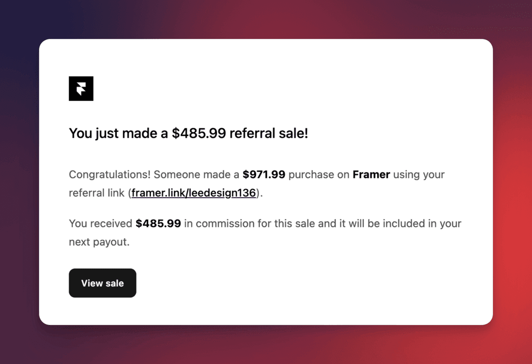Click the View sale button

(x=102, y=283)
